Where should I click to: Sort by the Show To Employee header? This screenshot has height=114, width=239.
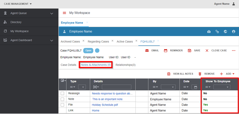(x=218, y=81)
